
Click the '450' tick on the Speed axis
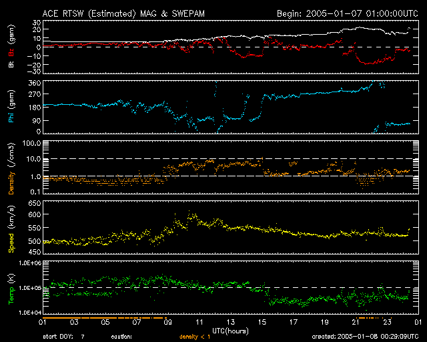[35, 252]
